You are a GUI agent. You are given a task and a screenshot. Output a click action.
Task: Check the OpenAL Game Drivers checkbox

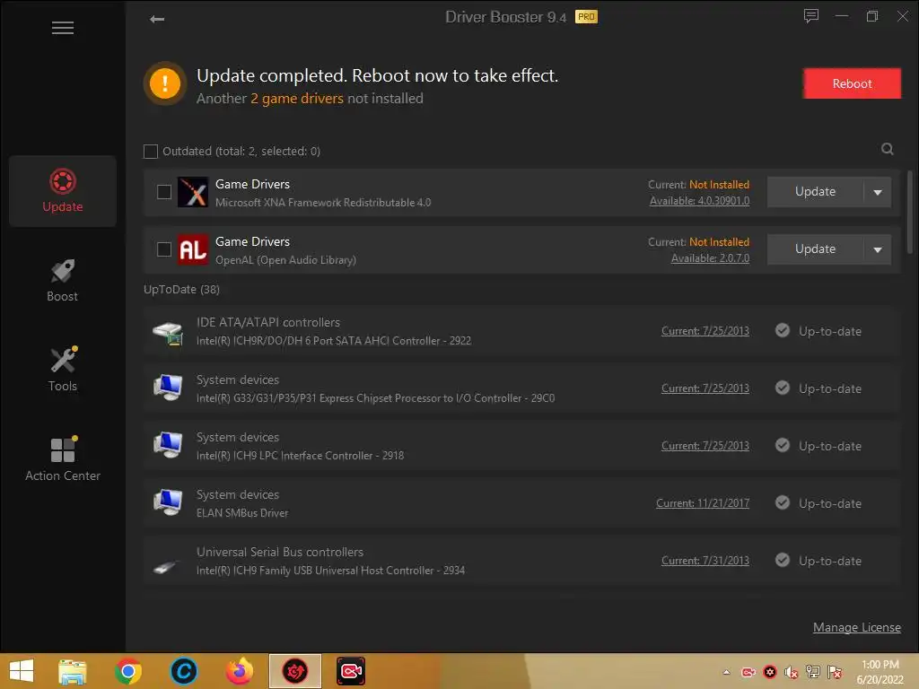coord(164,249)
